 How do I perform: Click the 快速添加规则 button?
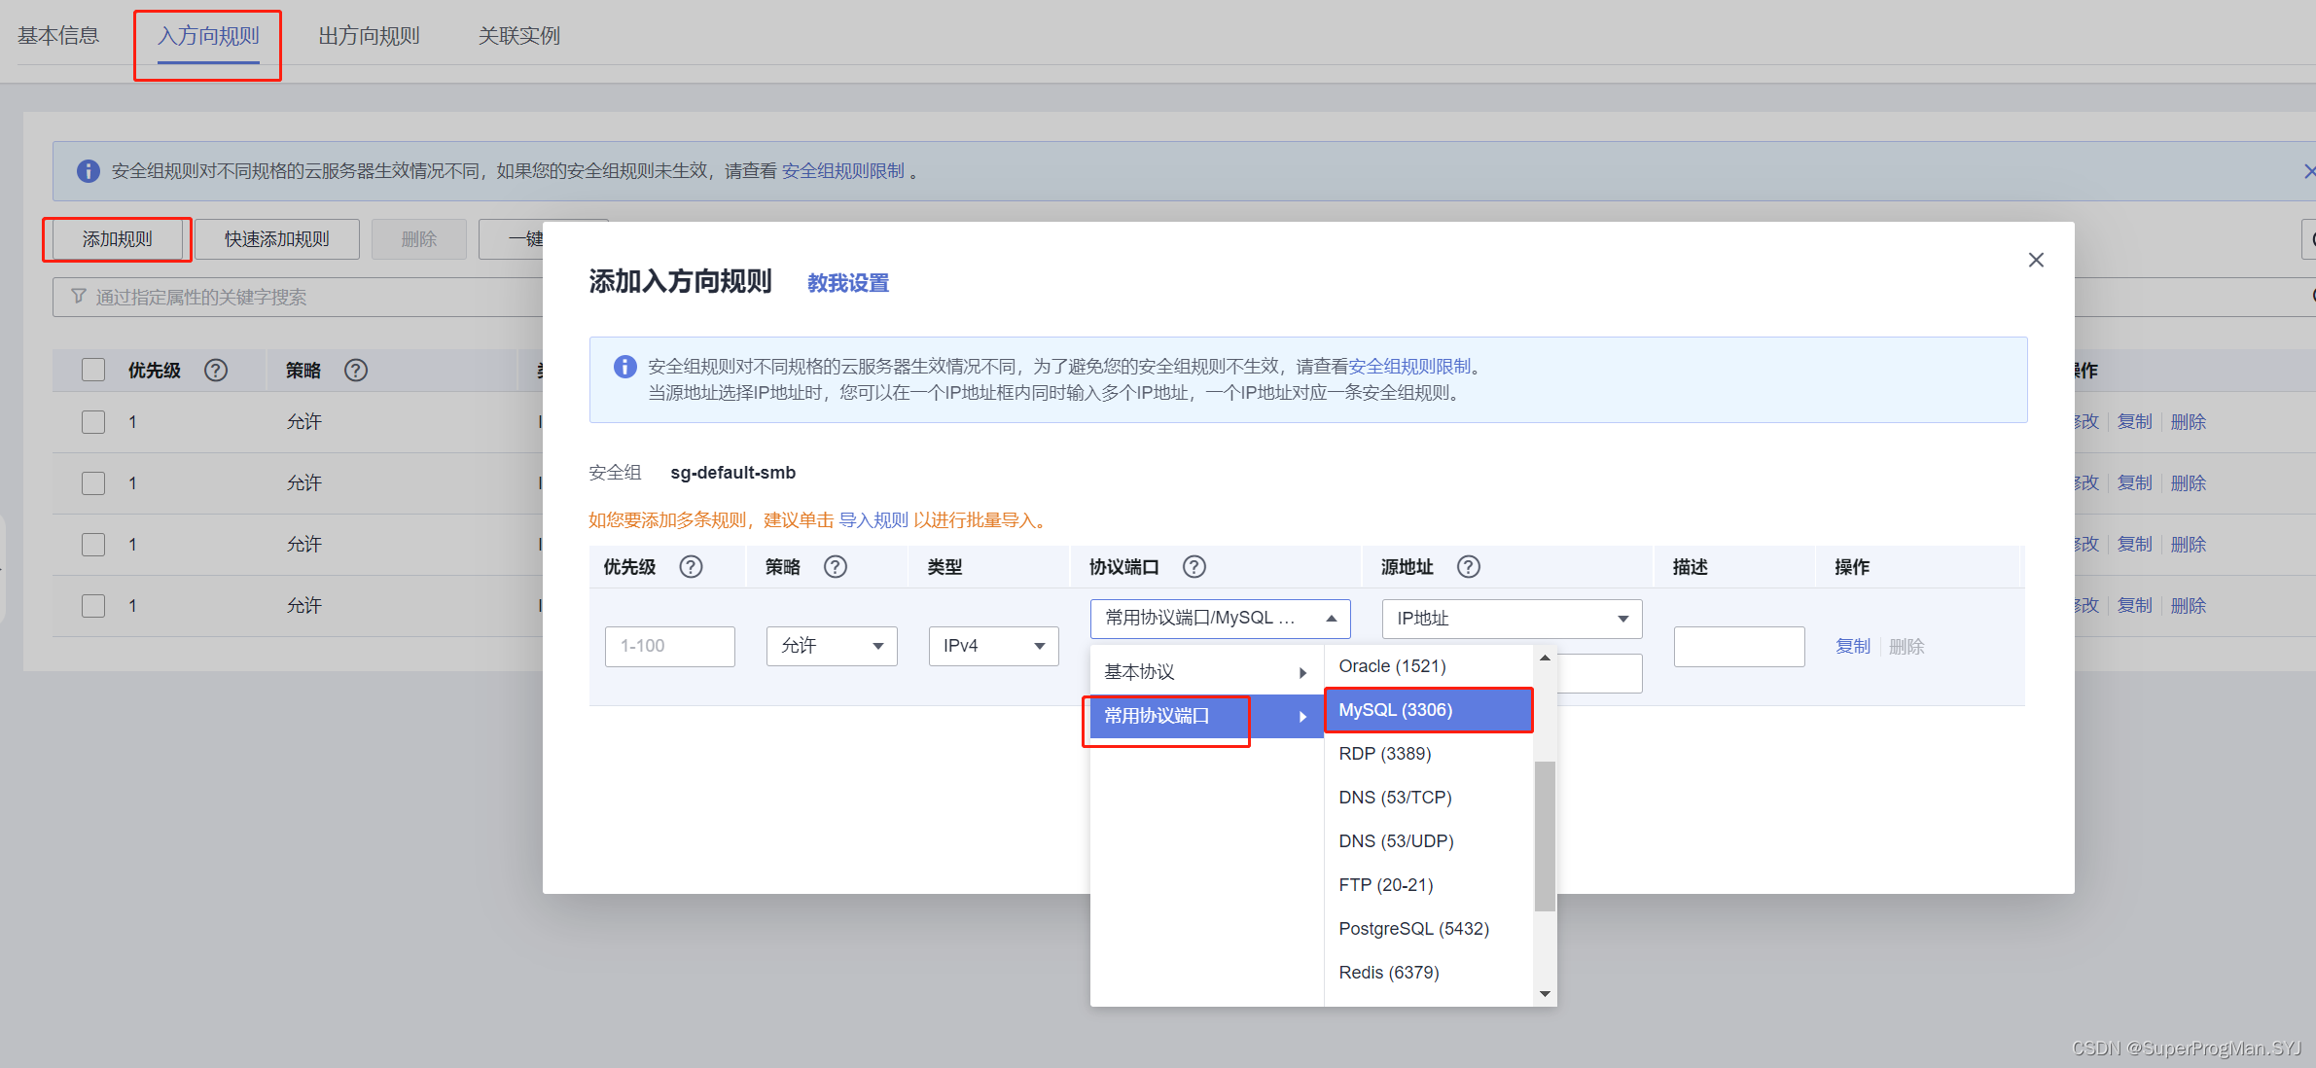pos(276,239)
